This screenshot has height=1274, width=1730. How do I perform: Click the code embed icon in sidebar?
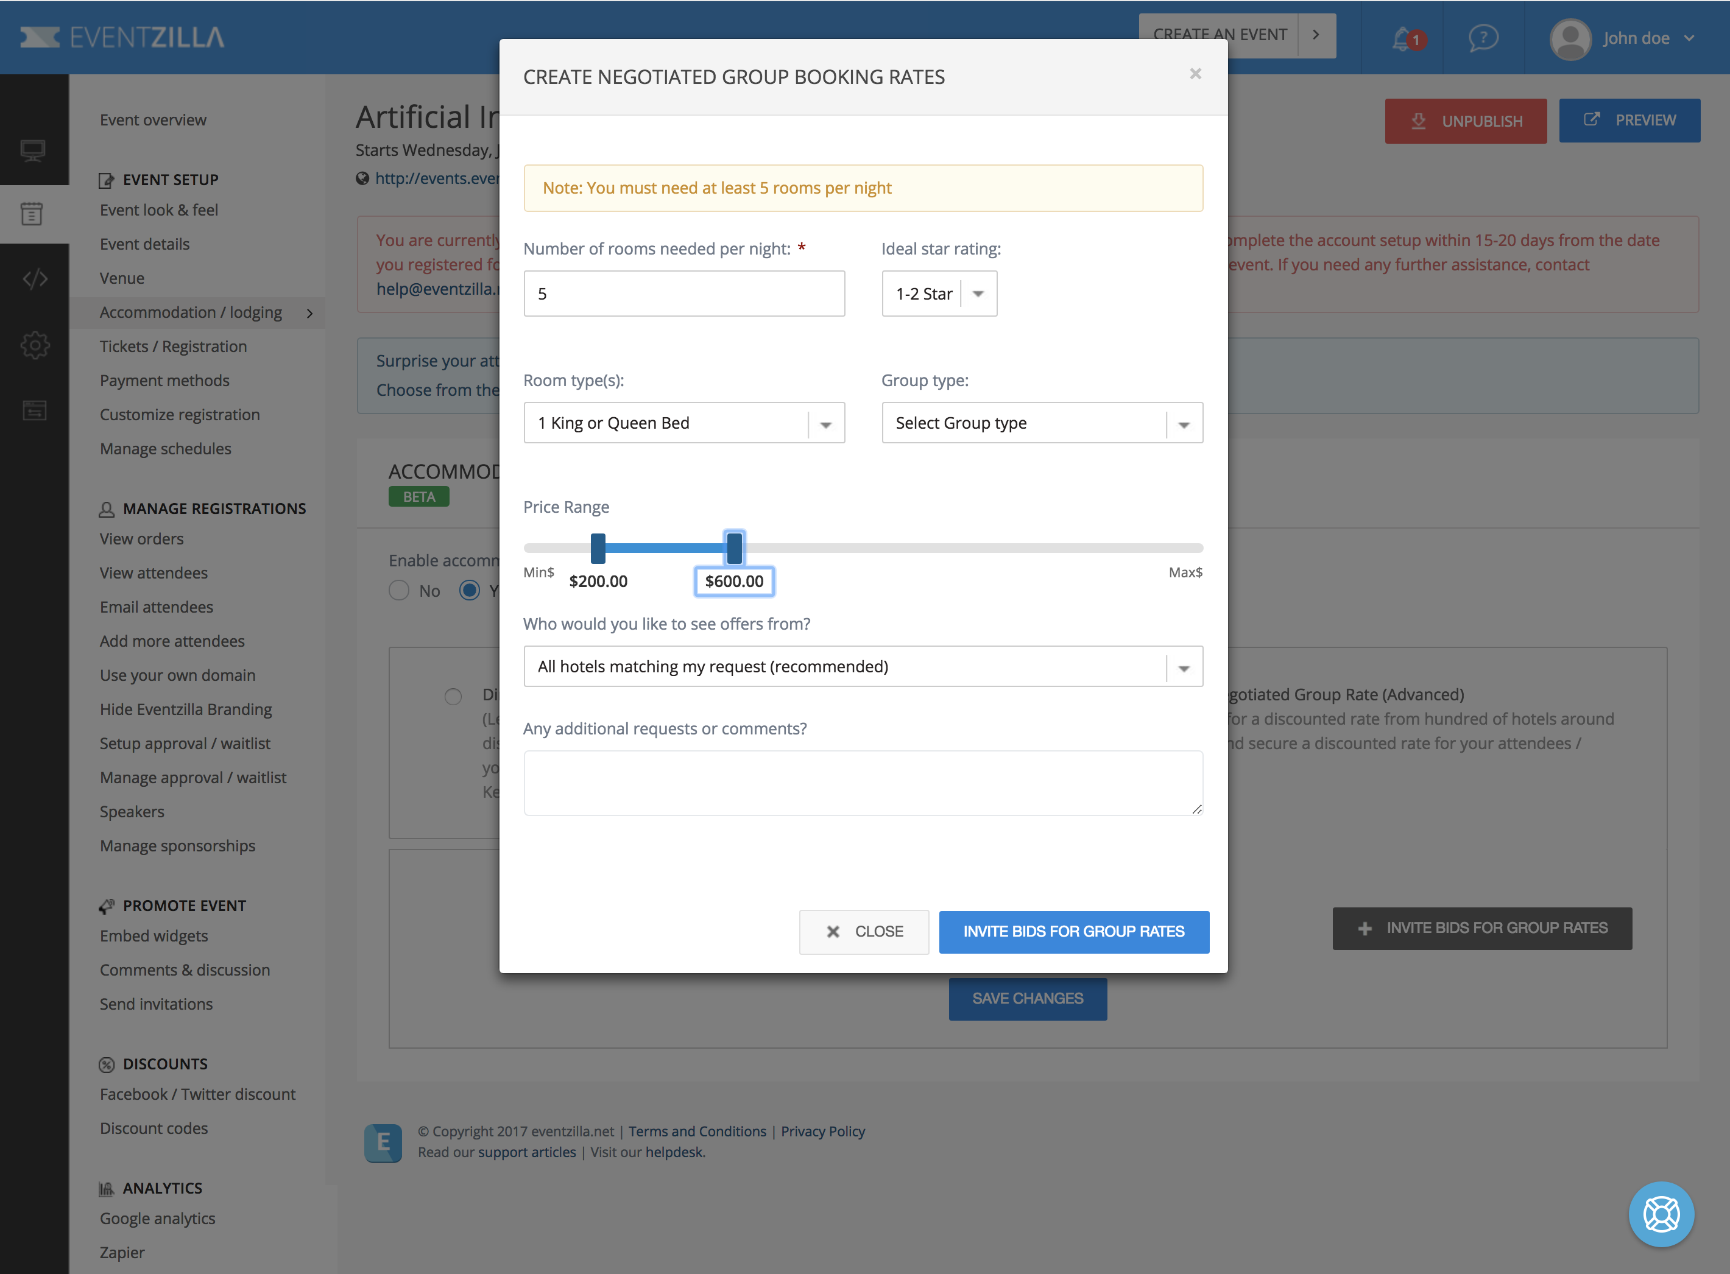(x=35, y=278)
